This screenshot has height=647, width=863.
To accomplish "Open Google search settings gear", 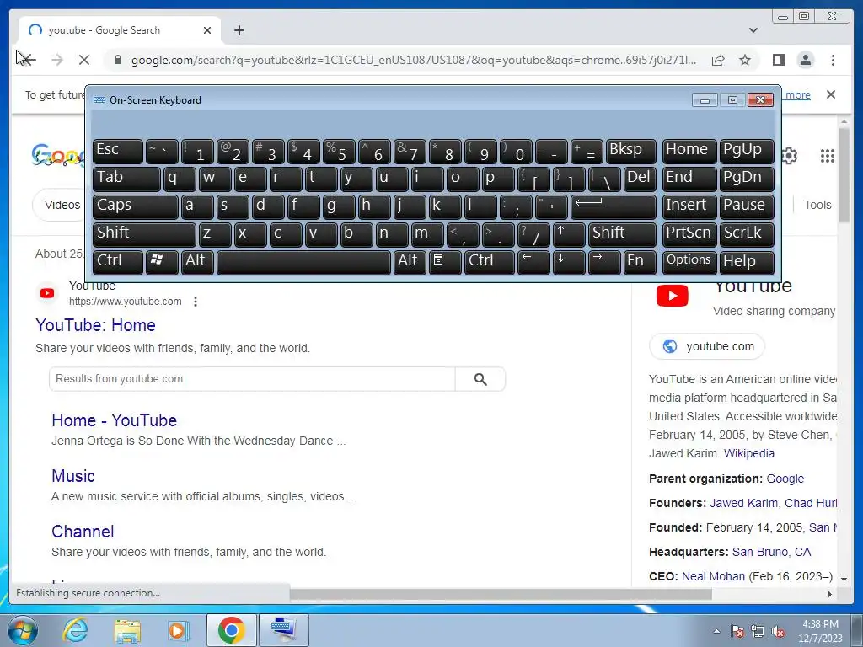I will pos(790,156).
